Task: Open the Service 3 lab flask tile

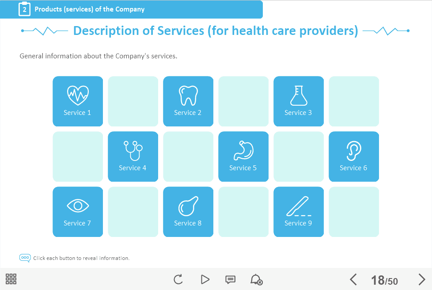Action: click(x=299, y=101)
